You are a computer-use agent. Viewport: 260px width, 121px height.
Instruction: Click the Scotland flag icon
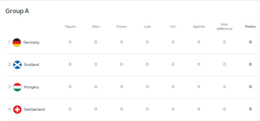[17, 64]
